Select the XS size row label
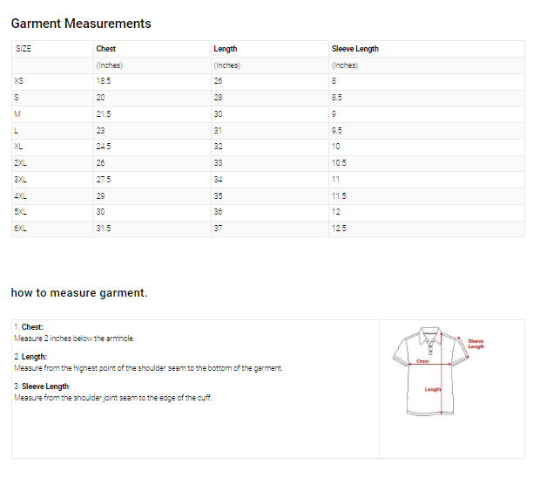Screen dimensions: 540x479 (19, 81)
